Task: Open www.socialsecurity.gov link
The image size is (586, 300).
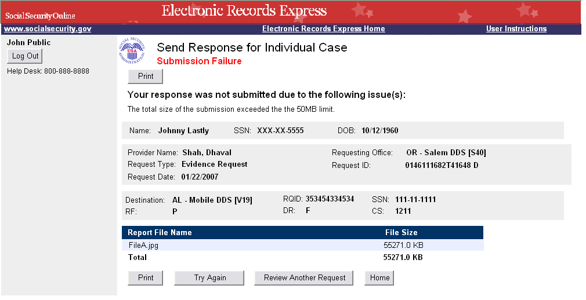Action: point(48,29)
